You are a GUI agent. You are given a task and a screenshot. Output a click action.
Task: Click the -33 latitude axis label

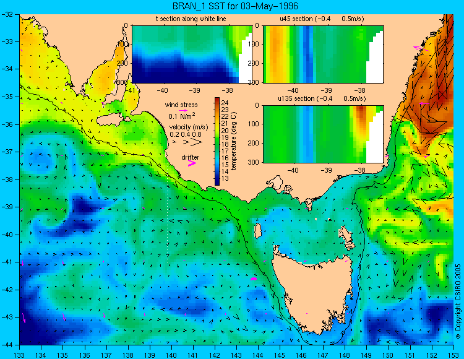pos(7,41)
